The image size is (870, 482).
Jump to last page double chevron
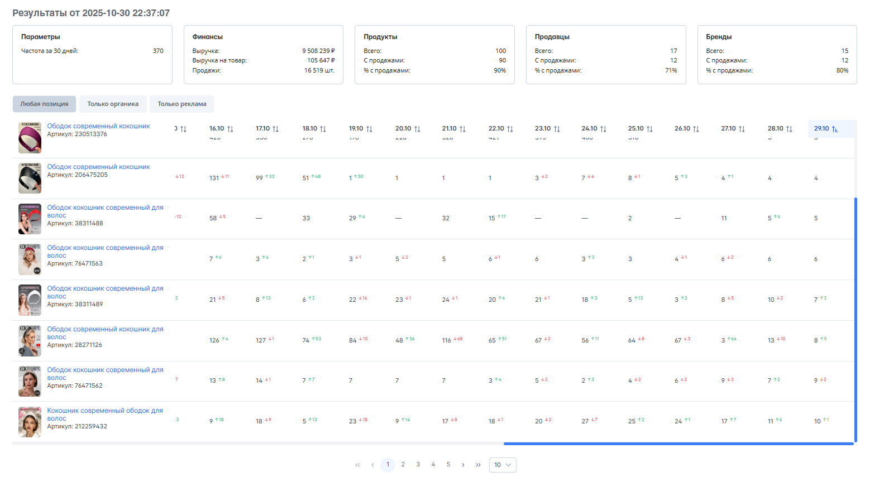coord(478,465)
